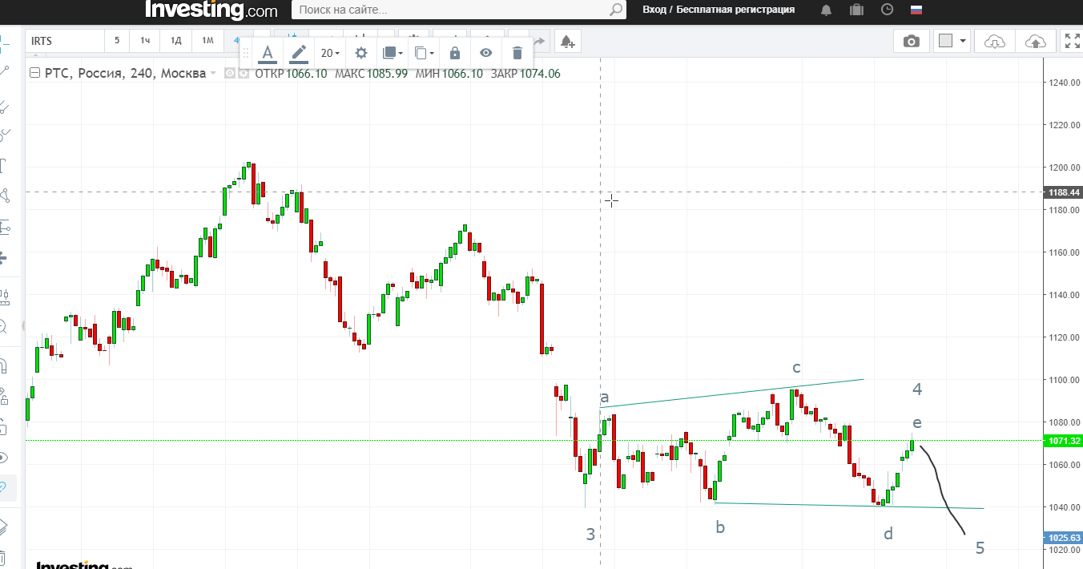Screen dimensions: 1083x569
Task: Expand the chart layout square dropdown
Action: point(953,41)
